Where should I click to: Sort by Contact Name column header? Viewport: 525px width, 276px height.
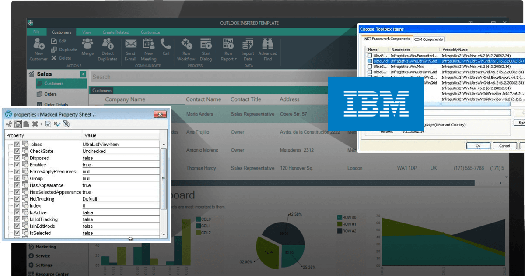coord(203,99)
